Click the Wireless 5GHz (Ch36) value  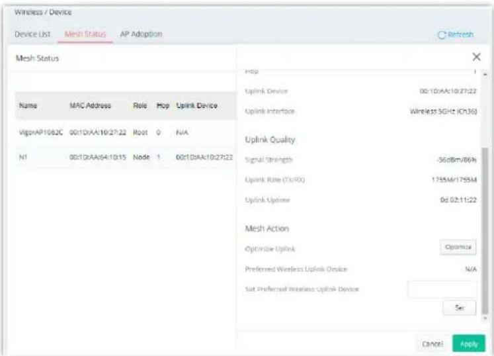tap(443, 111)
